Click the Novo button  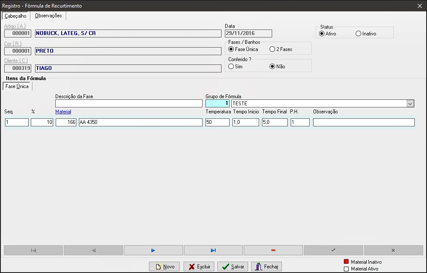[x=164, y=267]
